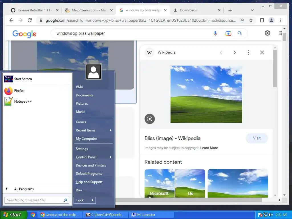This screenshot has height=219, width=292.
Task: Close the Wikipedia image preview panel
Action: 262,52
